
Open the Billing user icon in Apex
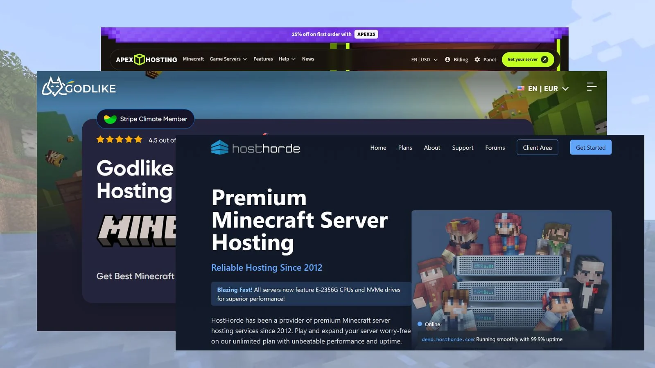point(447,59)
